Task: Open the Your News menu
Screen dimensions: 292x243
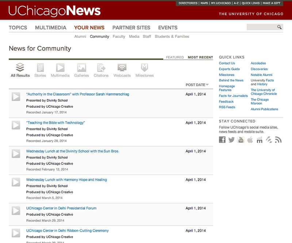Action: 89,28
